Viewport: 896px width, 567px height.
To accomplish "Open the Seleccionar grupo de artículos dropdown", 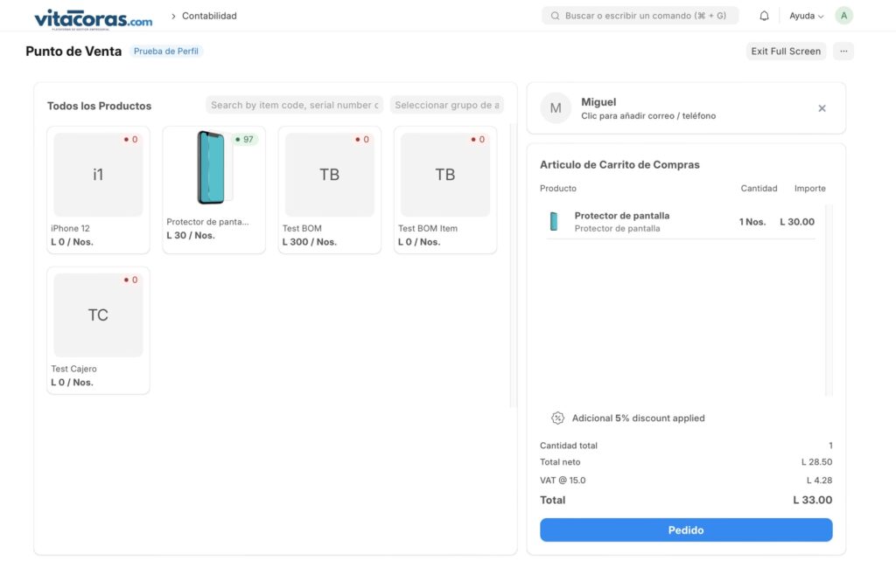I will click(446, 106).
